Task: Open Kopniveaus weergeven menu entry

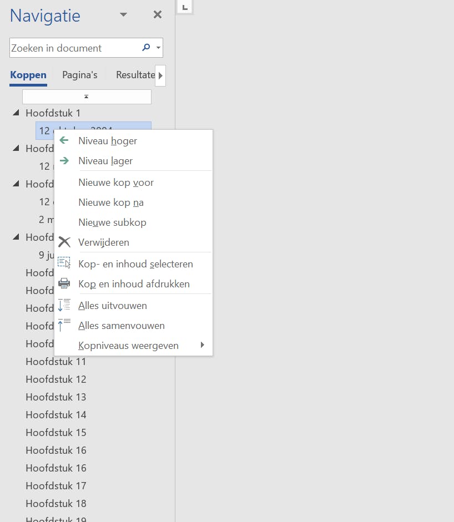Action: 133,346
